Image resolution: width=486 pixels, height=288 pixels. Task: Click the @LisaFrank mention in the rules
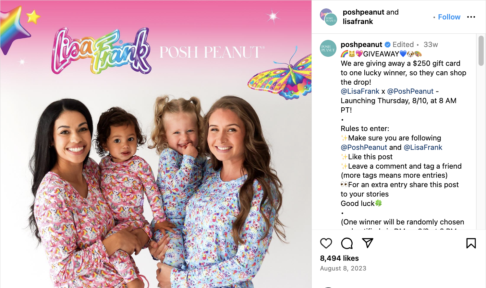point(423,147)
